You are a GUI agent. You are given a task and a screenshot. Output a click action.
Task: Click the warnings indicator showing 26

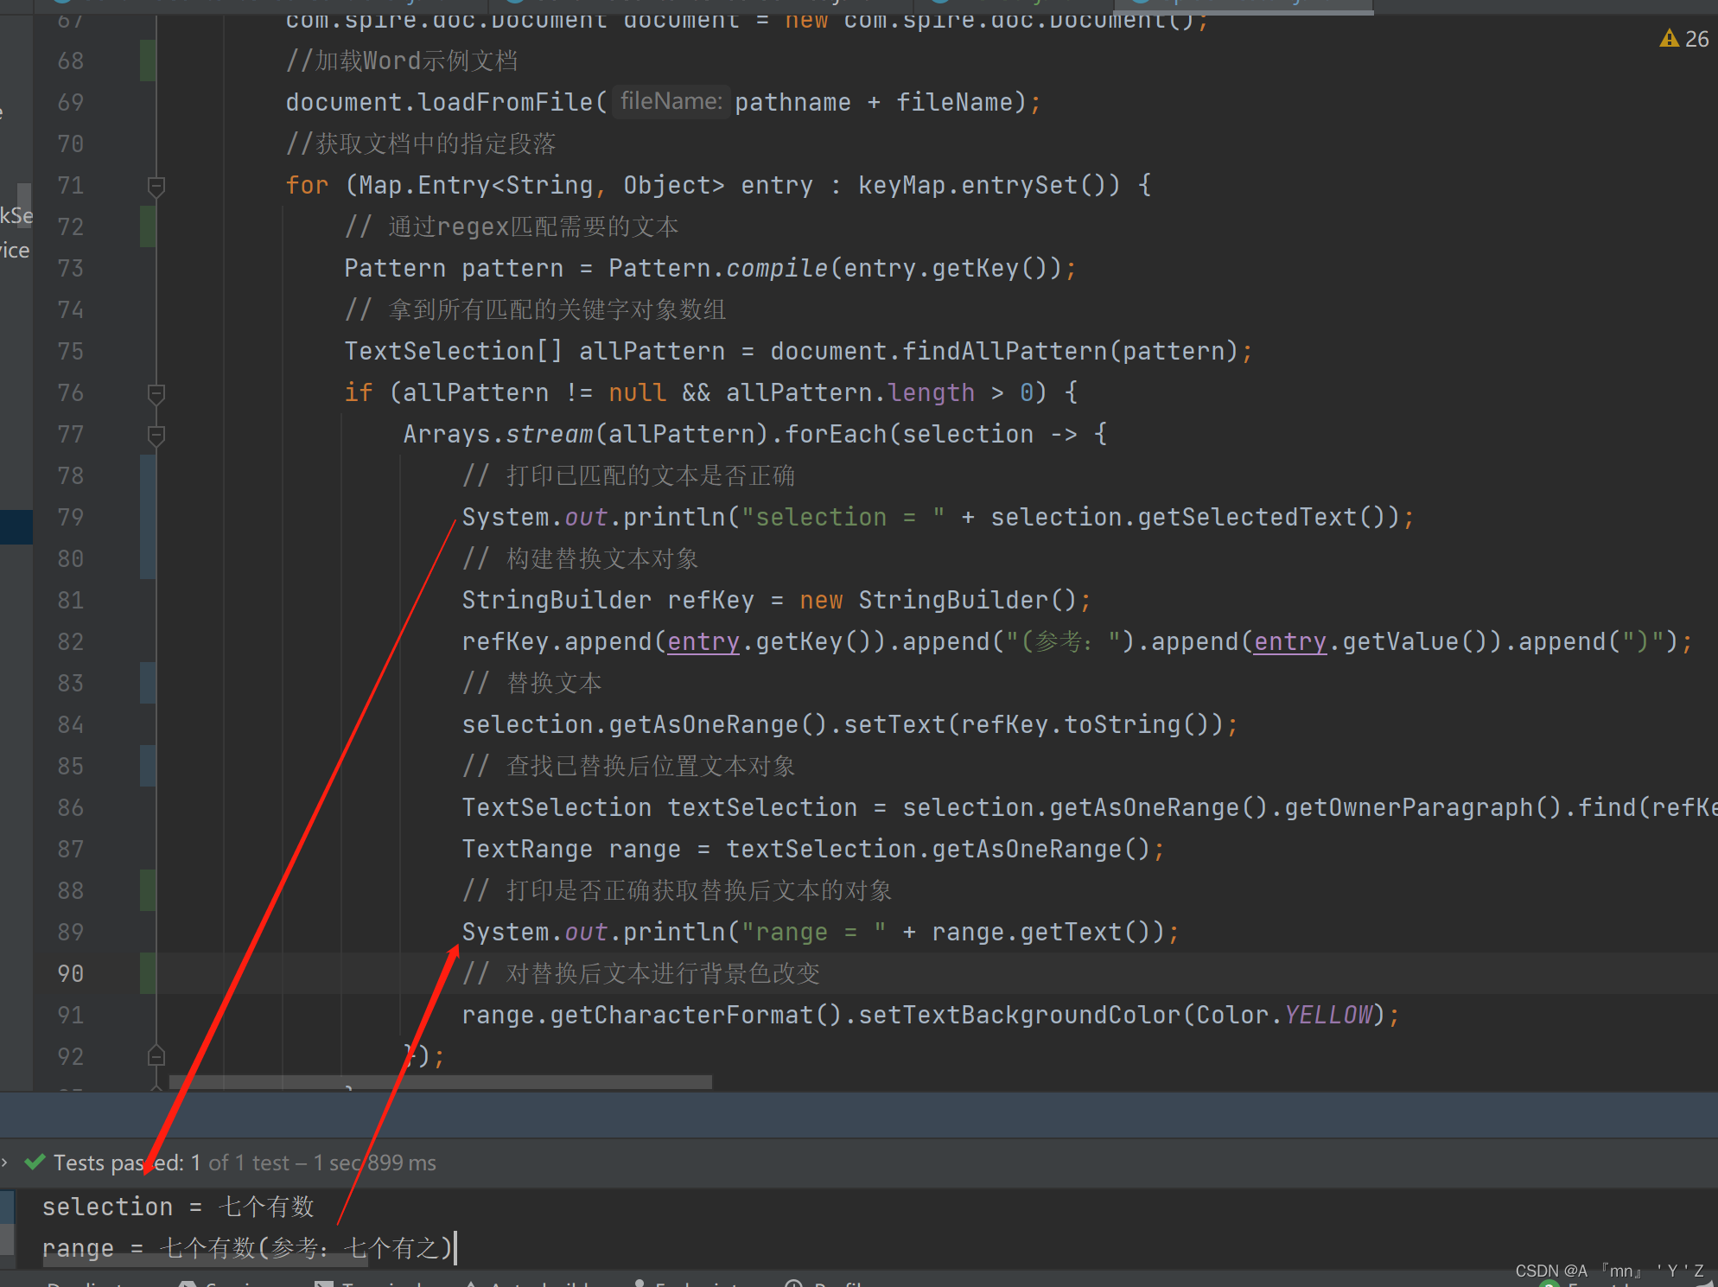click(x=1682, y=37)
